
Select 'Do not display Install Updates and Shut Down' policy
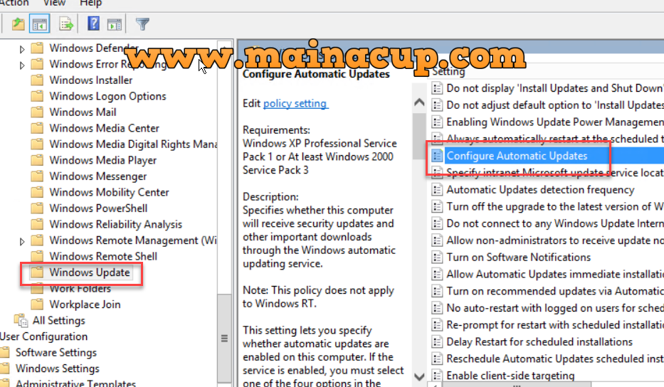[554, 88]
